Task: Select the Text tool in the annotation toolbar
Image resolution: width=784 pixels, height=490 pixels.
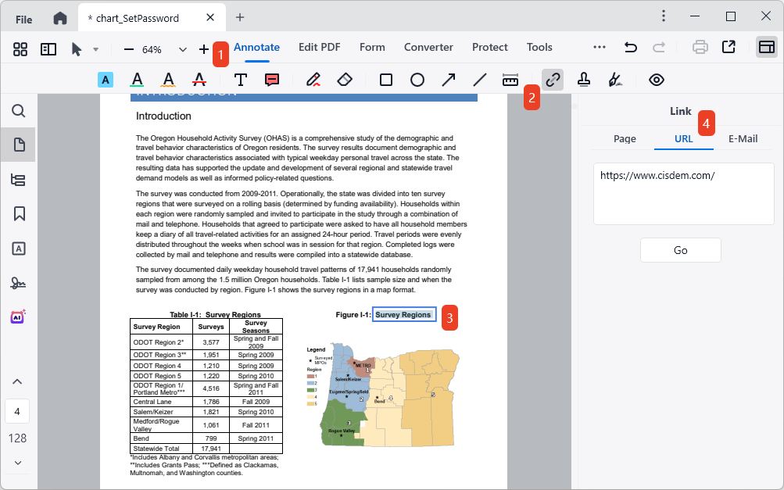Action: 240,79
